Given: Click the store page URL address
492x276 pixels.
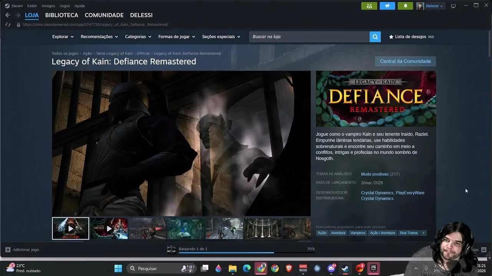Looking at the screenshot, I should click(95, 25).
